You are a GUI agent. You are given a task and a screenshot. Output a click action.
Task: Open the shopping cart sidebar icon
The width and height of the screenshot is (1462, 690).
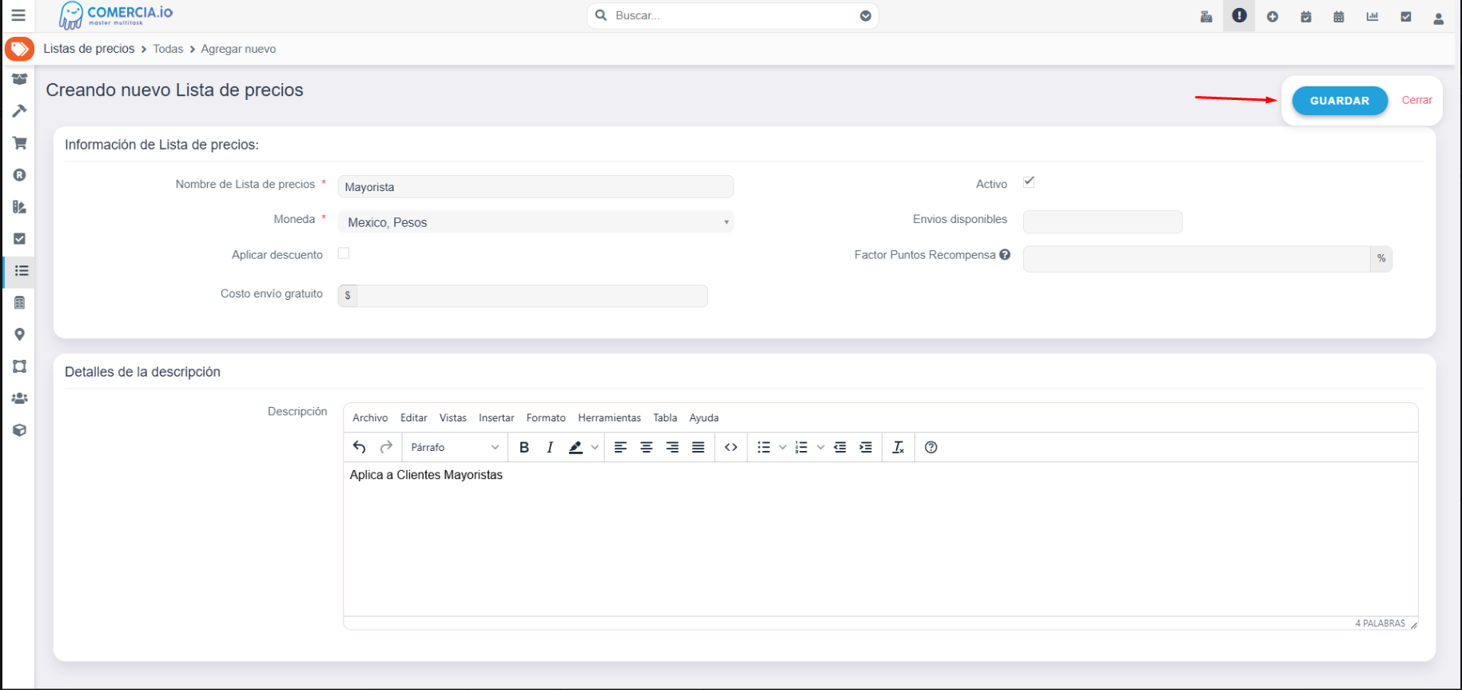click(20, 143)
